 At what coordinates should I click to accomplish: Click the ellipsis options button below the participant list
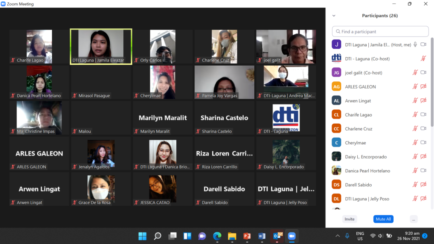click(413, 219)
